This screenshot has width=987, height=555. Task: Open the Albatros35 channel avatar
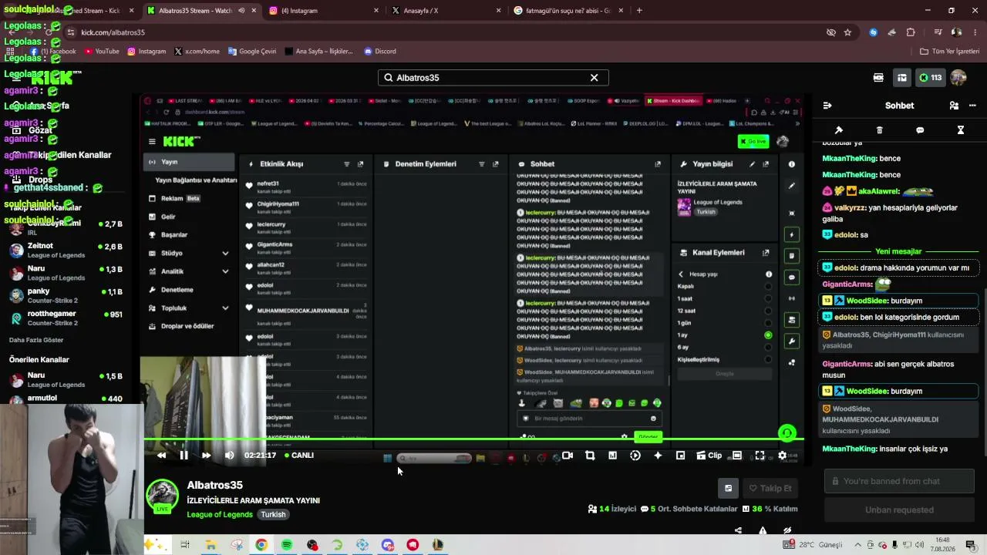(x=163, y=496)
